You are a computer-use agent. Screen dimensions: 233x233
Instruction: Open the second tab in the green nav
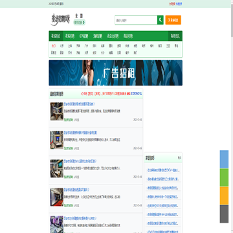tap(70, 36)
